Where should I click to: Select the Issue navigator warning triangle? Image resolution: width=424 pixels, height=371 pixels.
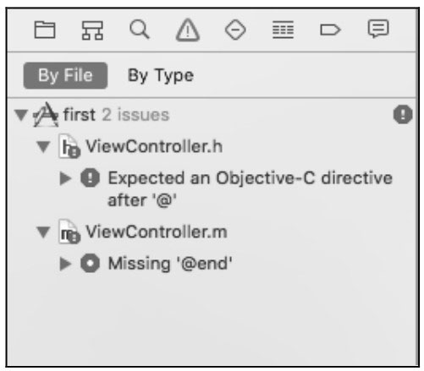click(188, 30)
